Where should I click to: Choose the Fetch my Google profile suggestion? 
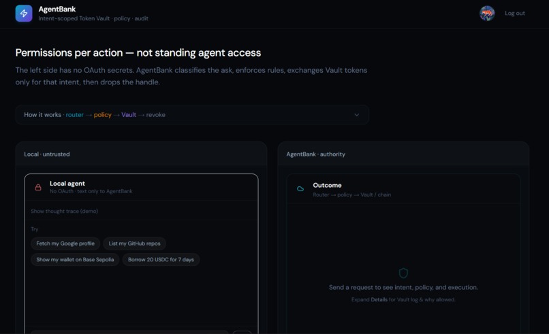point(65,244)
